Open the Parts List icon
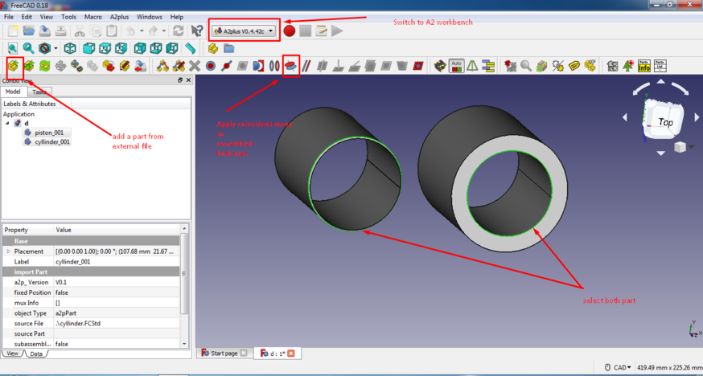The height and width of the screenshot is (376, 703). point(660,66)
